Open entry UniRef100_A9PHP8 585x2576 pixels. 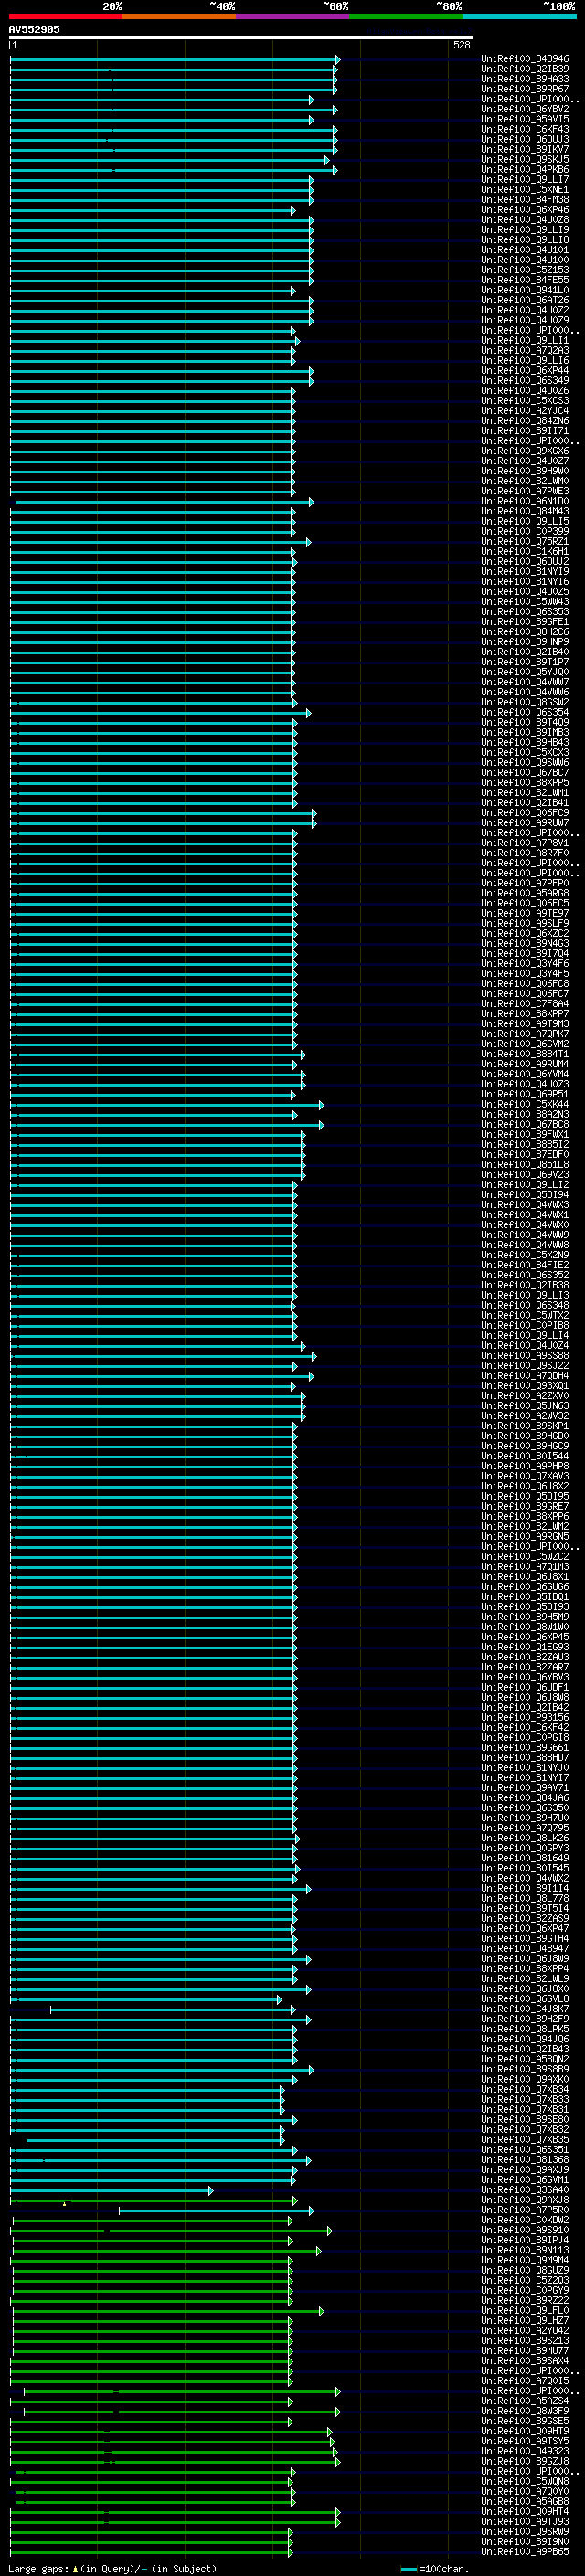[x=525, y=1466]
